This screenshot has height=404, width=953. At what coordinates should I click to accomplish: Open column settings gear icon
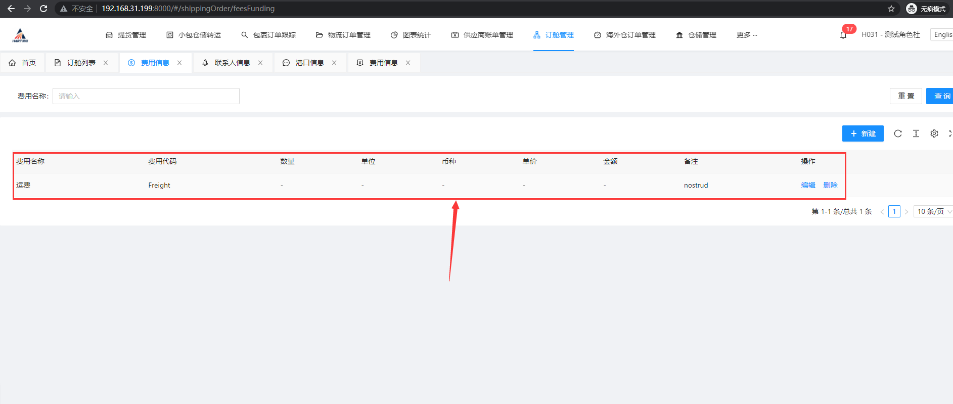click(x=934, y=133)
